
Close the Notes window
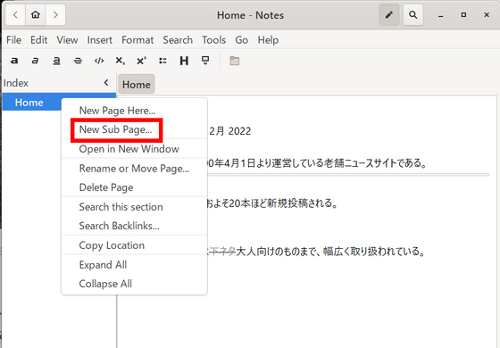pos(487,15)
